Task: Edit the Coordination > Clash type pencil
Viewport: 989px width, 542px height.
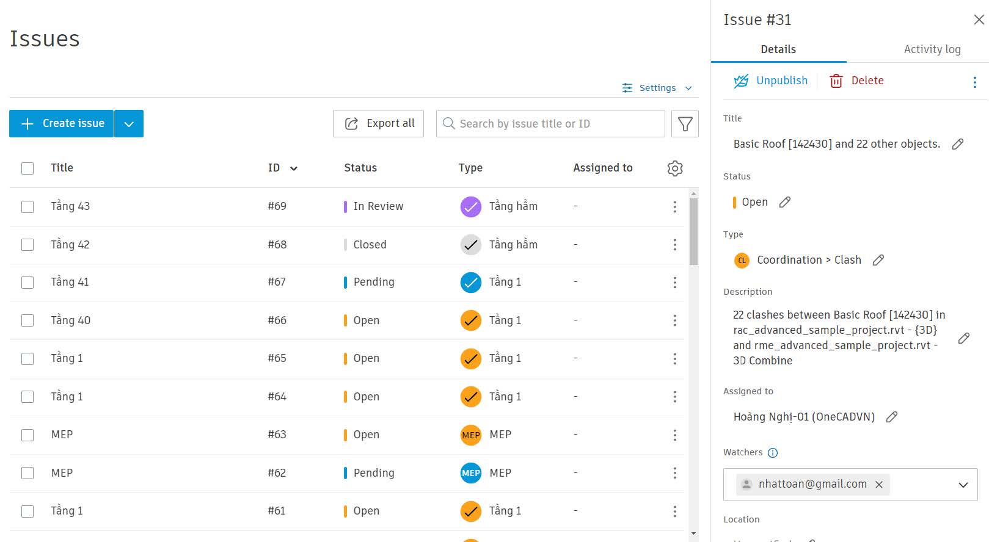Action: [x=878, y=260]
